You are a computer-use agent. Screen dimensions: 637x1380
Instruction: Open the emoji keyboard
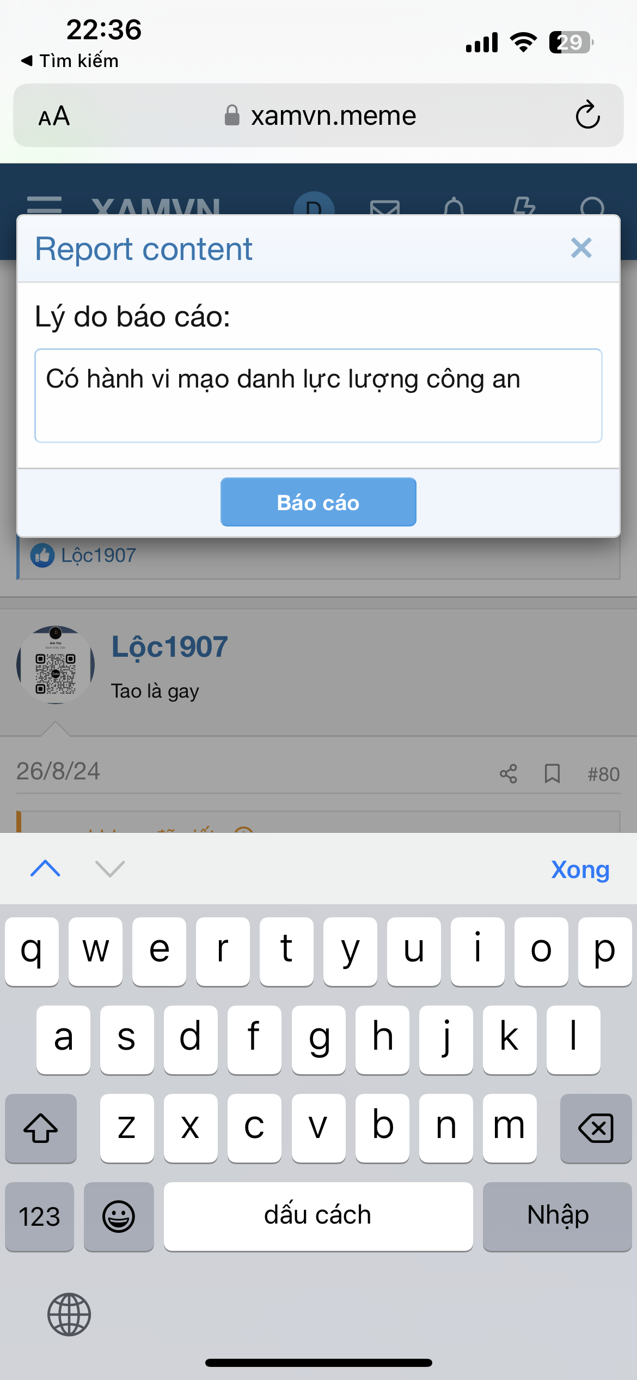tap(119, 1216)
